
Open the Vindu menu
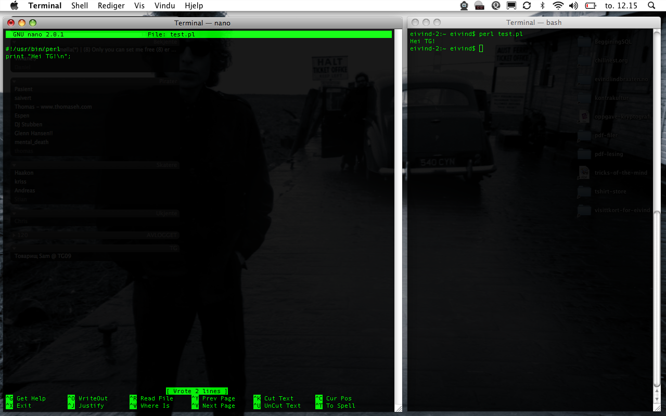164,6
